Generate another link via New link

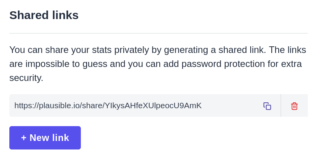pos(45,138)
